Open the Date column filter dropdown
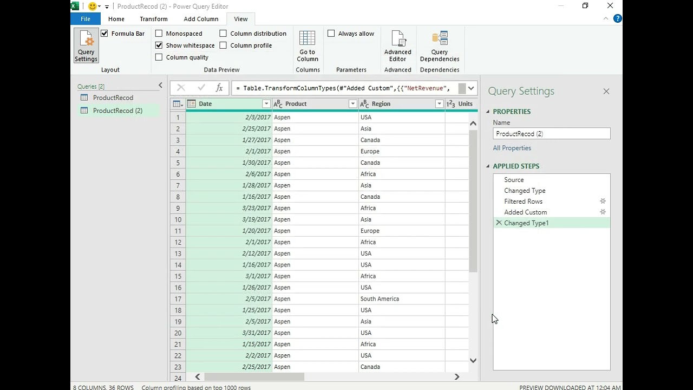The image size is (693, 390). tap(266, 104)
